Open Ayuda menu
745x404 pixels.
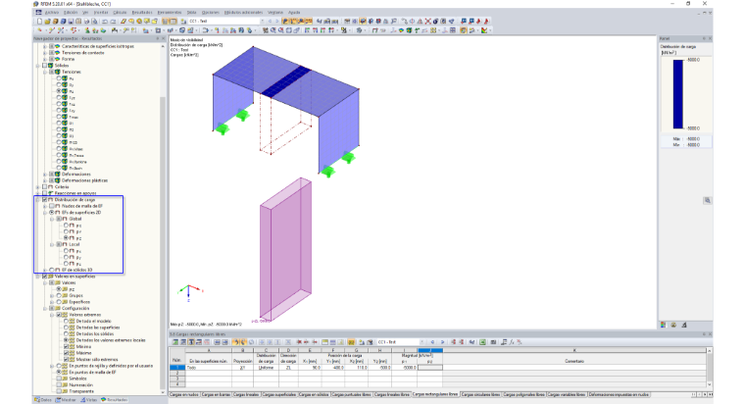294,13
